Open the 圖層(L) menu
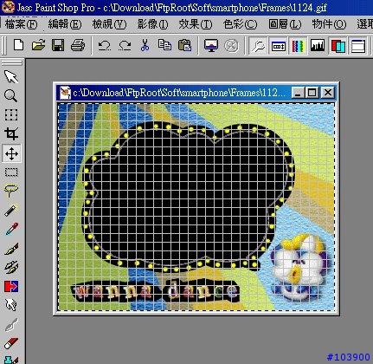Viewport: 373px width, 364px height. 285,24
